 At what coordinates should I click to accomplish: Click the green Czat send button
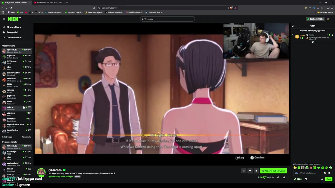pyautogui.click(x=329, y=179)
